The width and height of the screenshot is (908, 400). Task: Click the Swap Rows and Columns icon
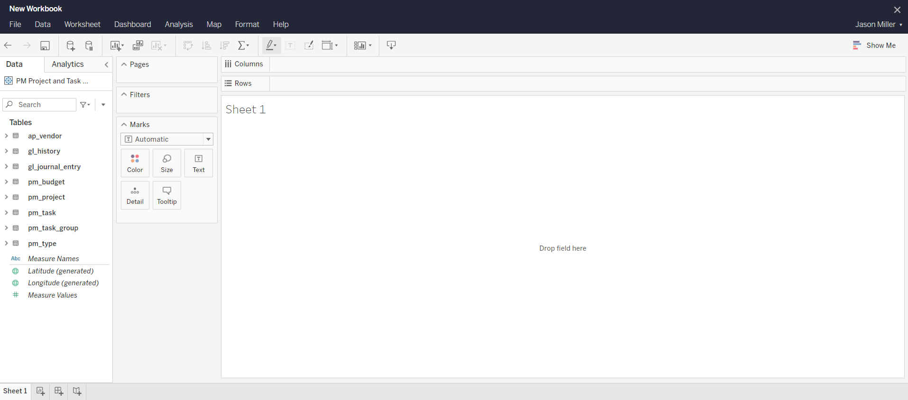click(x=188, y=45)
